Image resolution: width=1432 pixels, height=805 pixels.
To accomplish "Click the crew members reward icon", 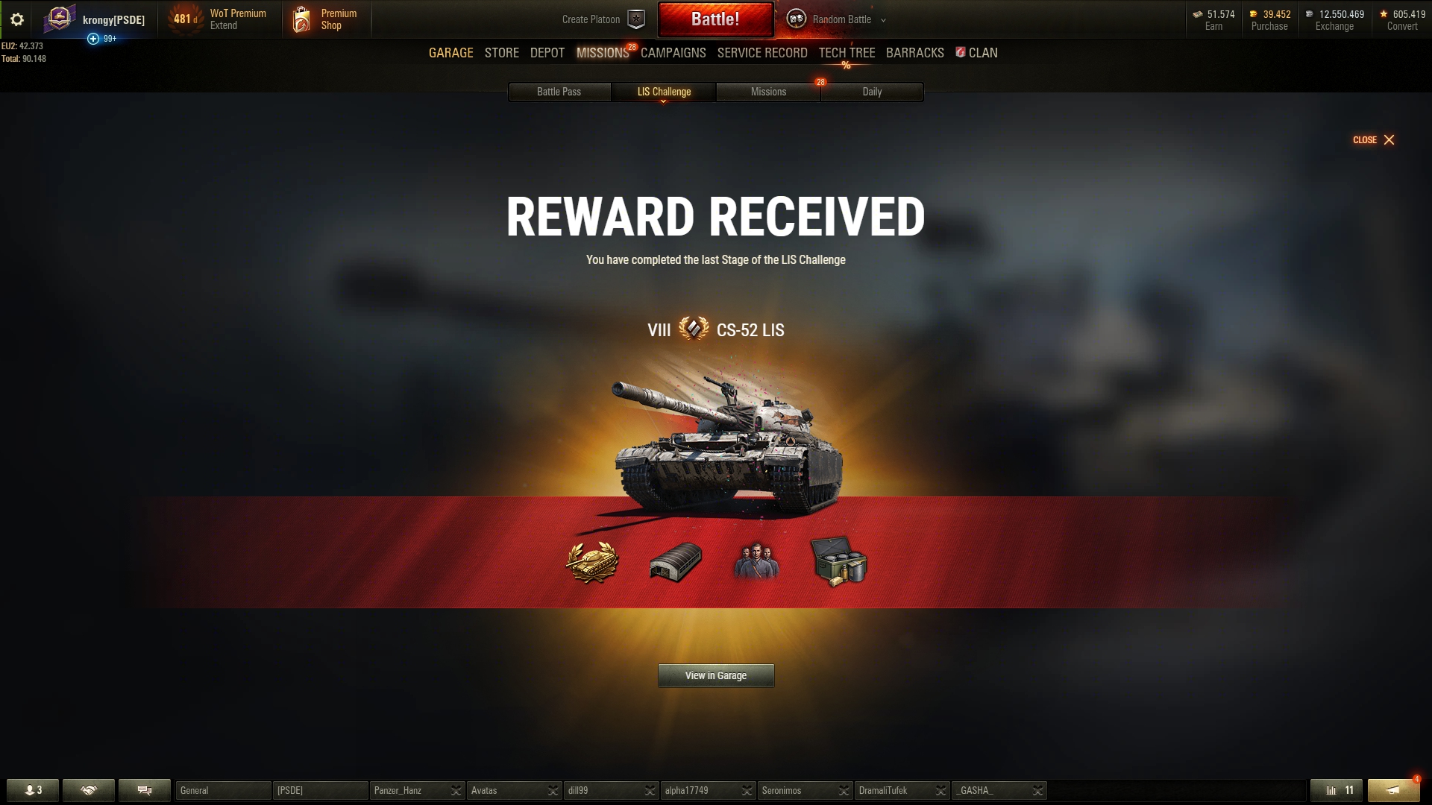I will 757,561.
